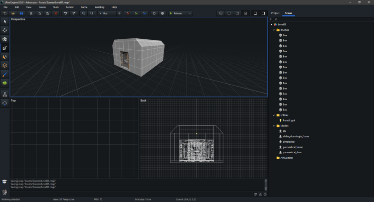Collapse the Models folder in scene tree
The width and height of the screenshot is (374, 202).
pos(273,125)
